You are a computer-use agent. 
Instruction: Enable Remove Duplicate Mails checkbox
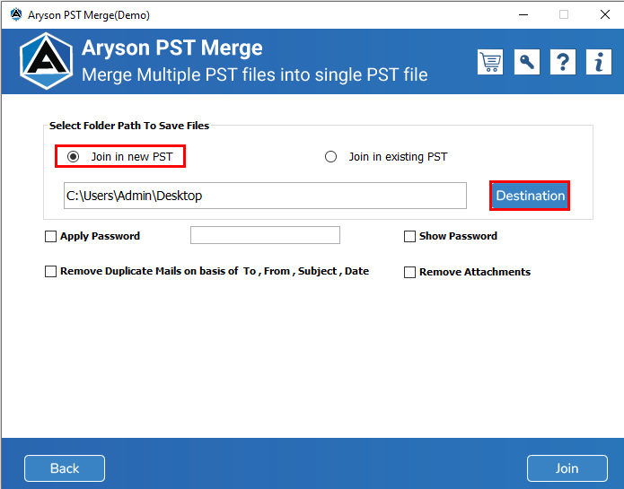click(50, 272)
